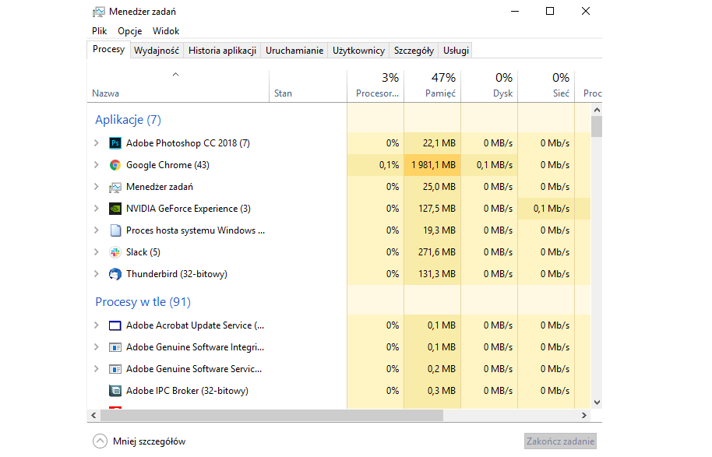Viewport: 712px width, 457px height.
Task: Expand the Menedżer zadań process row
Action: [x=97, y=187]
